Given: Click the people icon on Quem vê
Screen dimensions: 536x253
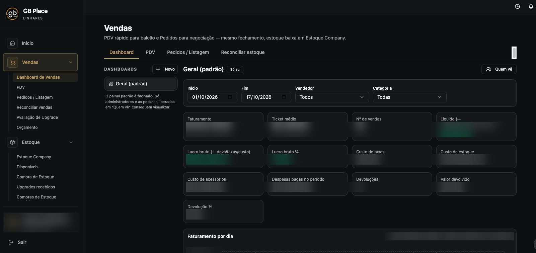Looking at the screenshot, I should click(x=488, y=69).
